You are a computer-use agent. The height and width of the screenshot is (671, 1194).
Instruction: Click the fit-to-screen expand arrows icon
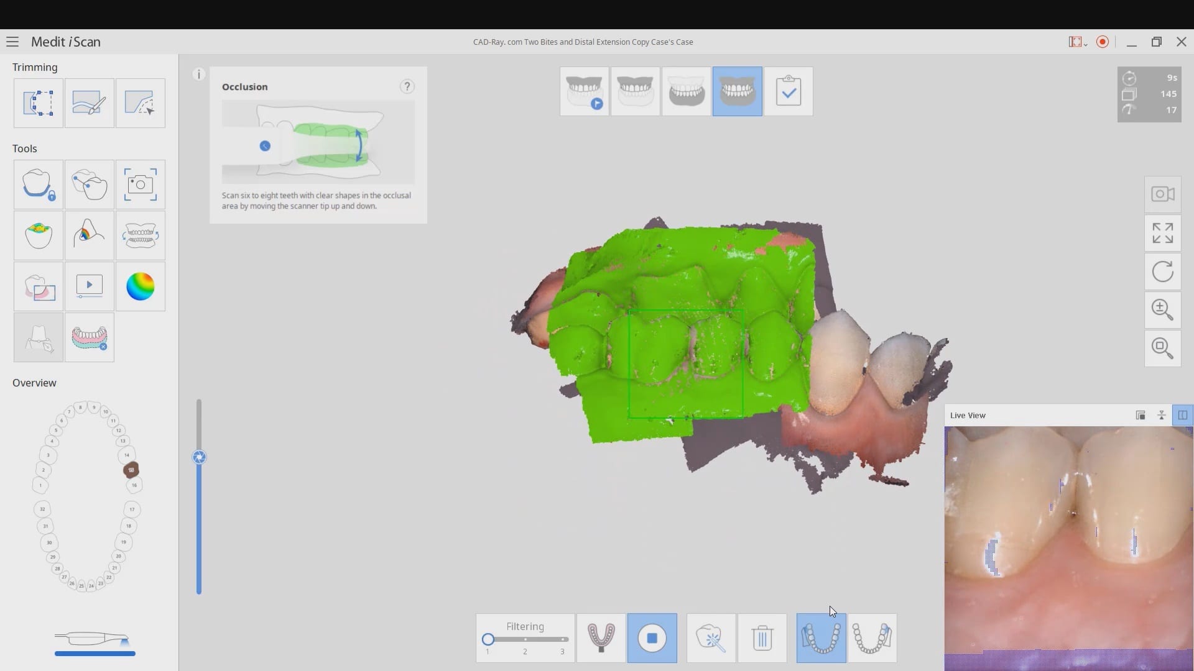(1162, 233)
